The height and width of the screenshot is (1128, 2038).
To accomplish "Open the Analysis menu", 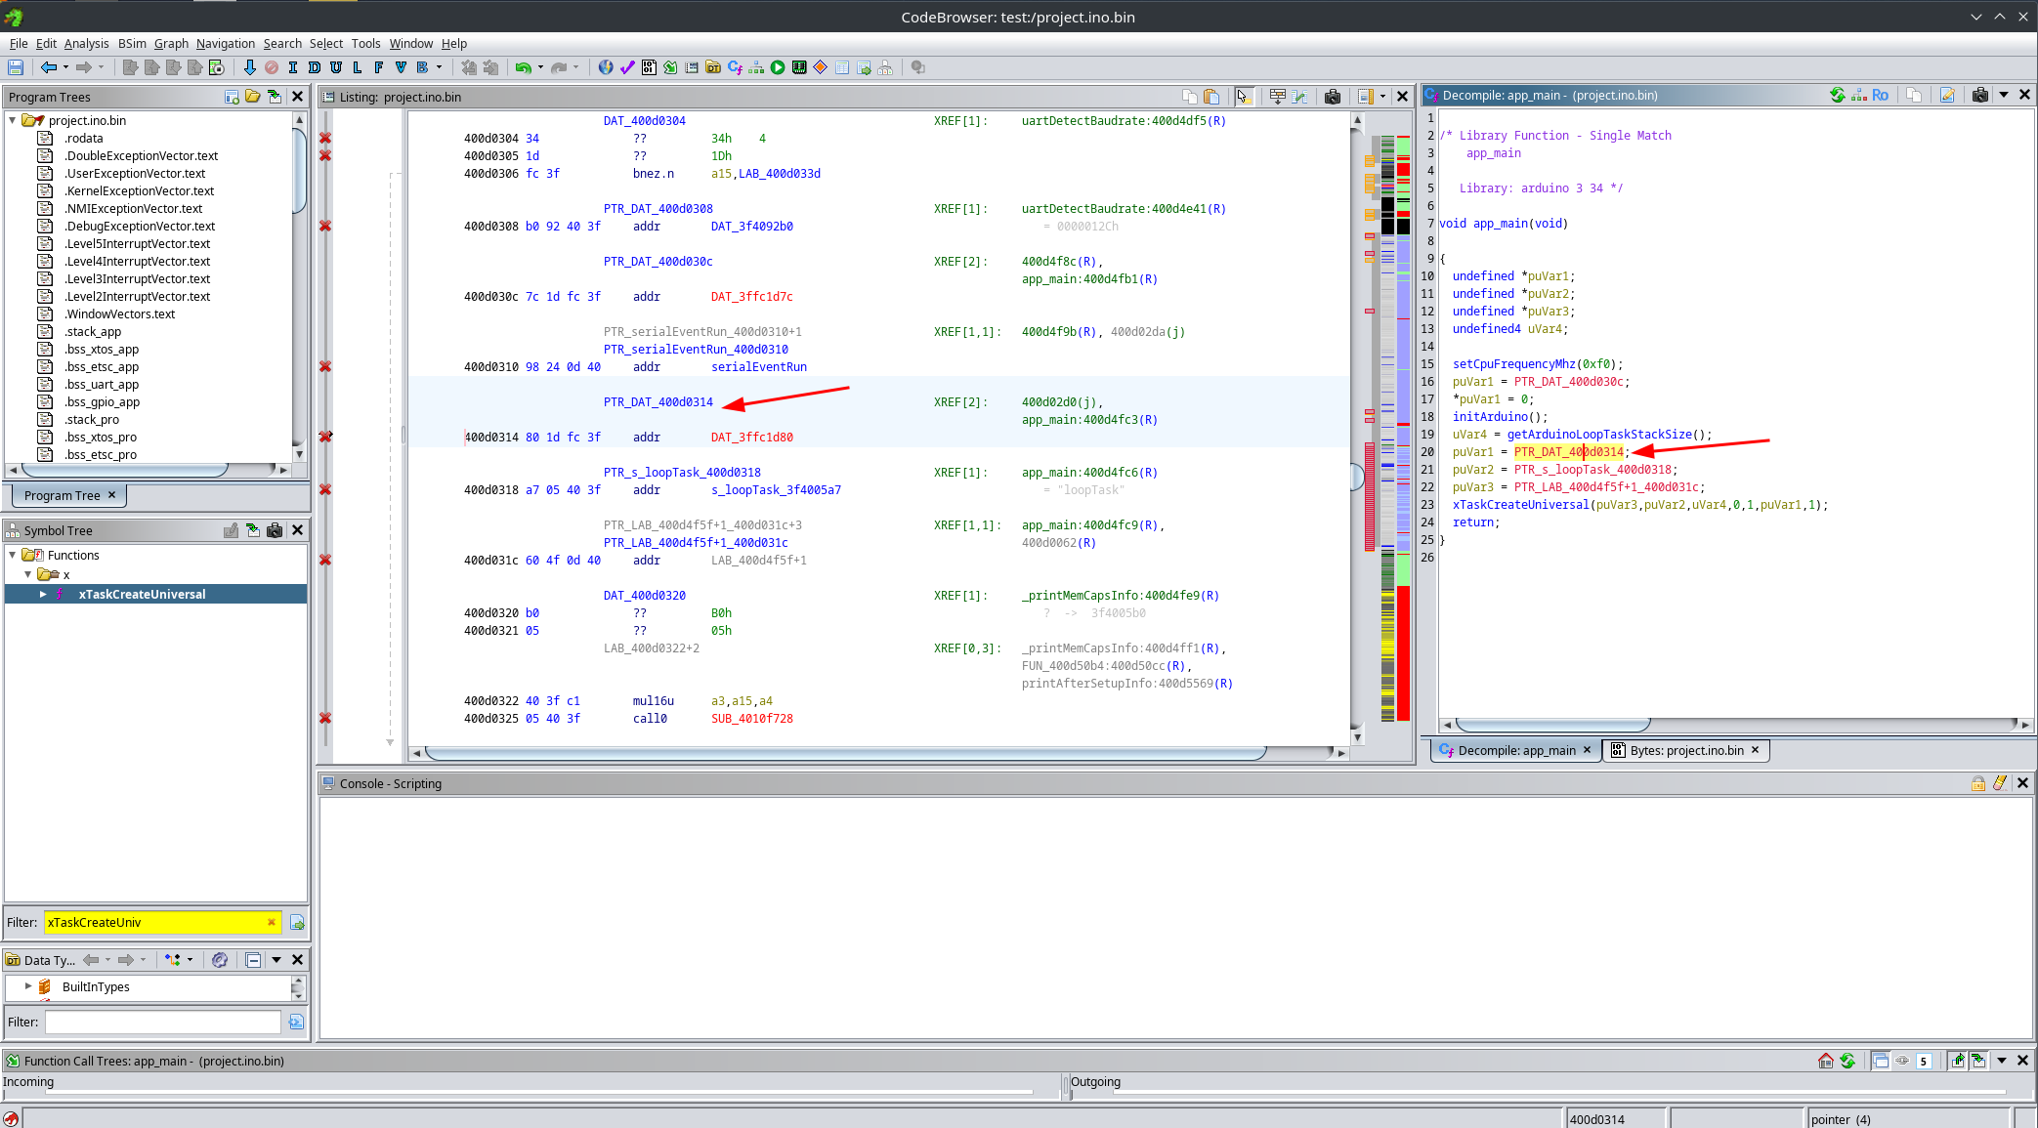I will [87, 43].
